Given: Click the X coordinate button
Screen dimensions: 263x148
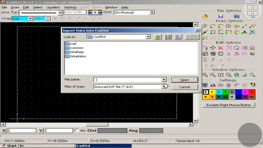Looking at the screenshot, I should click(x=4, y=131).
